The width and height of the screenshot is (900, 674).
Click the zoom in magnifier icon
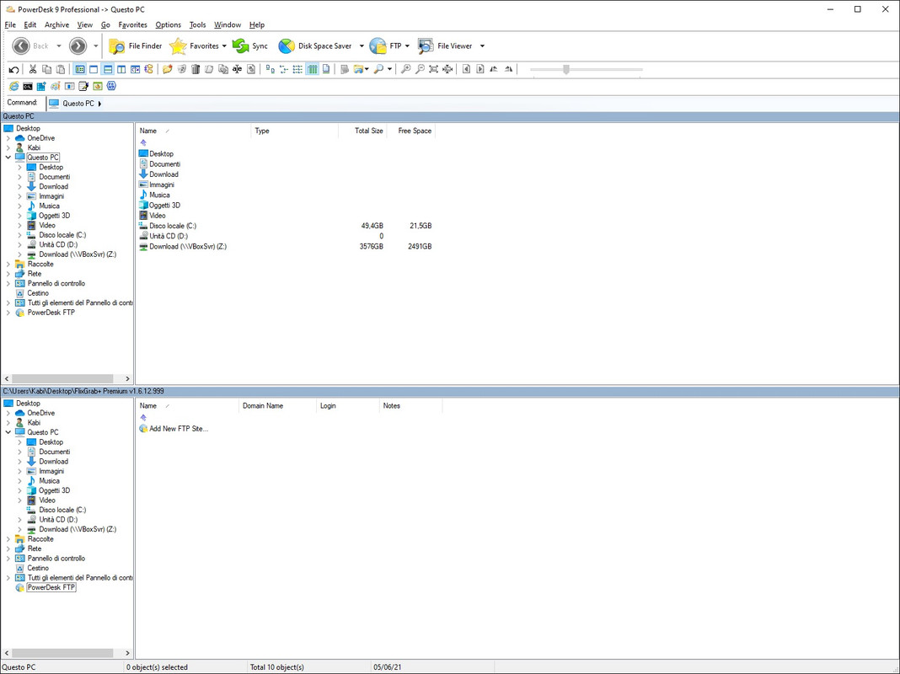[x=406, y=69]
